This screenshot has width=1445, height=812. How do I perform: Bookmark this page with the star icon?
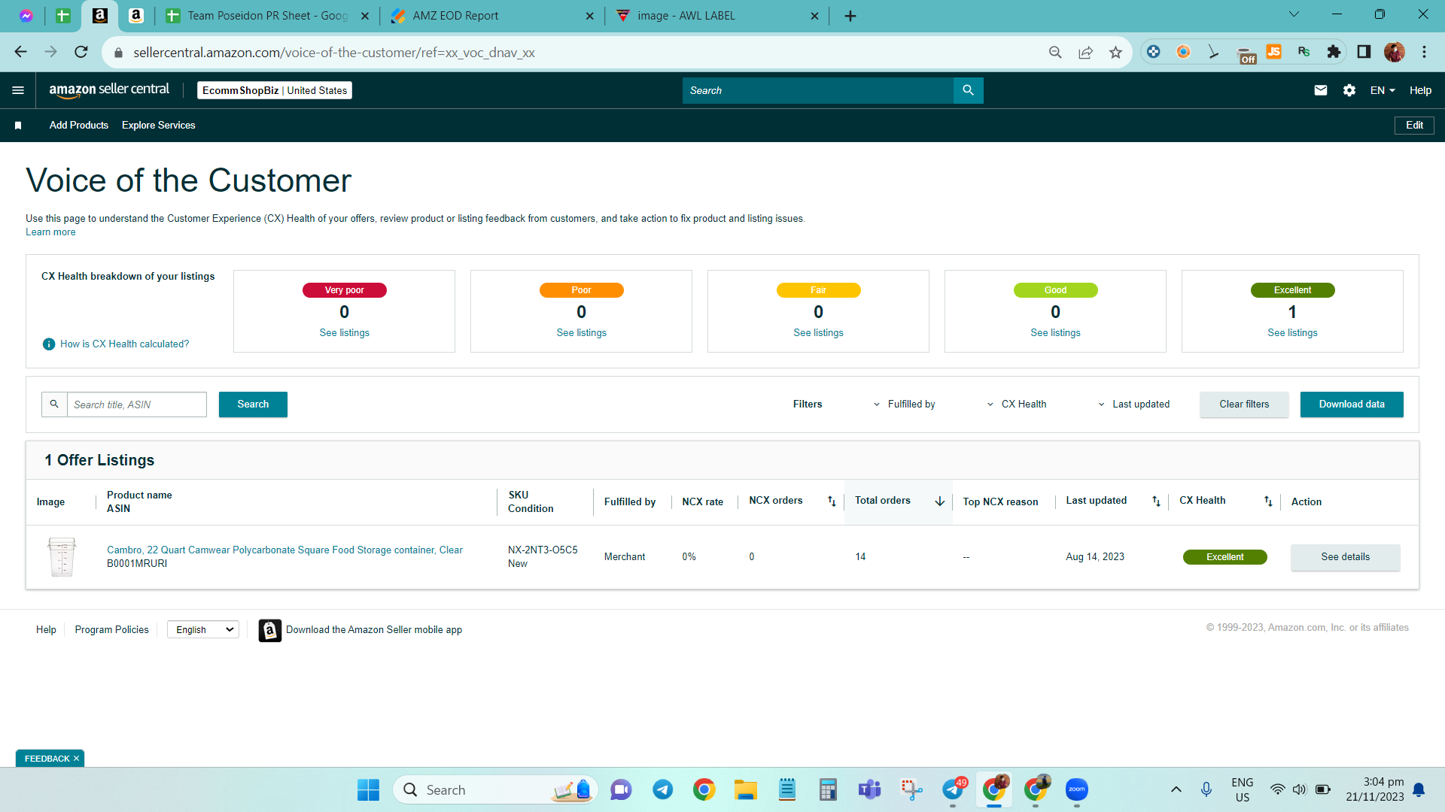[x=1115, y=52]
